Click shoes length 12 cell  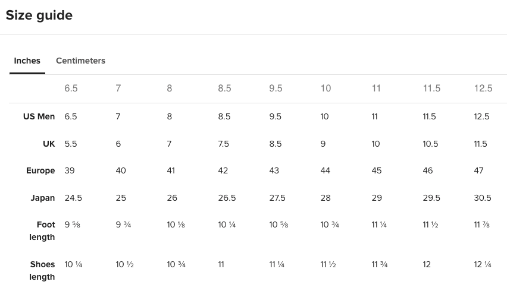pyautogui.click(x=427, y=264)
